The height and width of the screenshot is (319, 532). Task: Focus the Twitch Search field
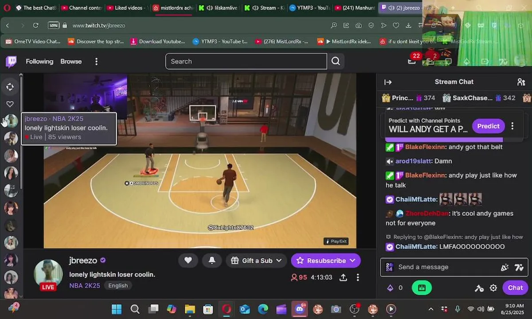(x=246, y=61)
